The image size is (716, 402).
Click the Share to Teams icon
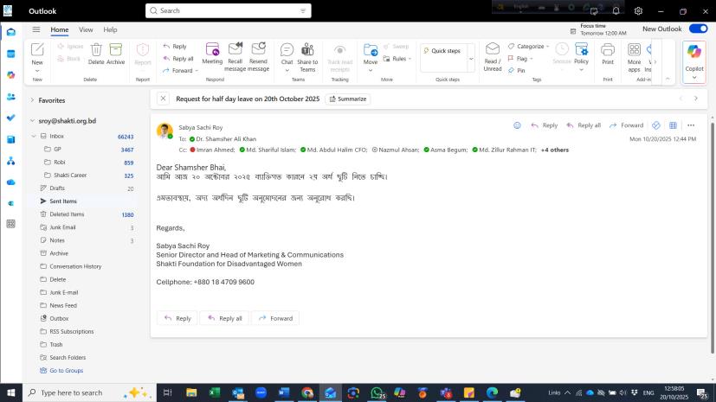(x=307, y=50)
